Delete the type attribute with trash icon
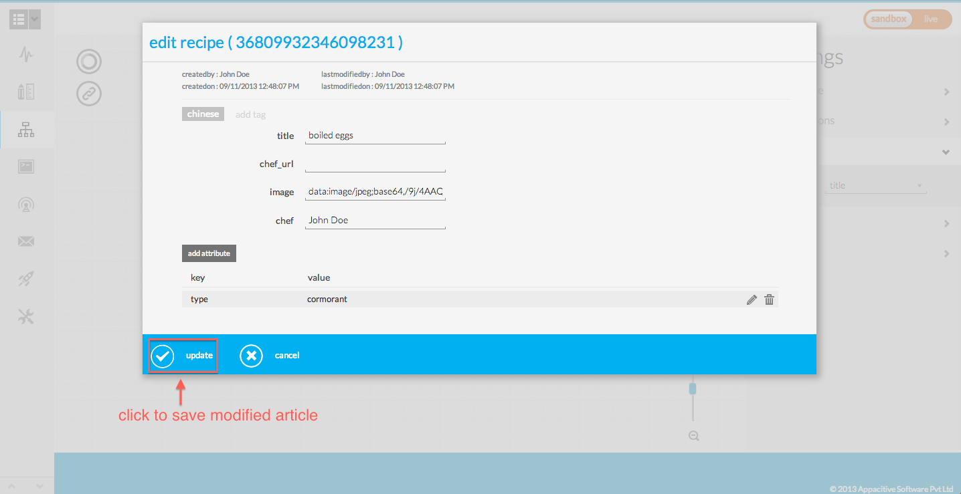This screenshot has width=961, height=494. click(770, 299)
